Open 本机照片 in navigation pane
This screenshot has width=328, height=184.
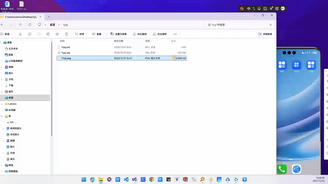(x=13, y=135)
